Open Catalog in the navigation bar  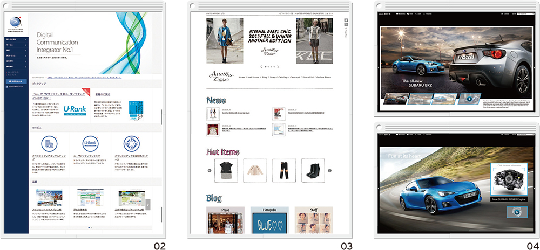click(x=284, y=77)
